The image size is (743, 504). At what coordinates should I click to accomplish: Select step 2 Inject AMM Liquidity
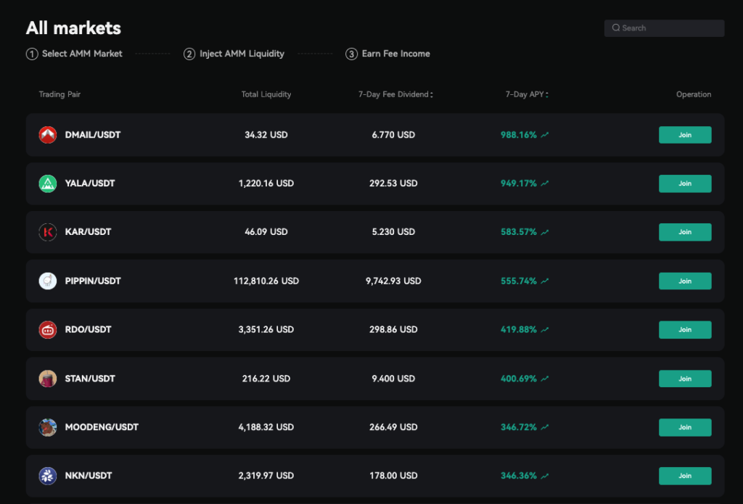pos(234,54)
